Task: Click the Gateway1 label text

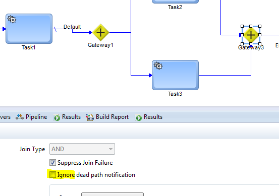Action: 100,45
